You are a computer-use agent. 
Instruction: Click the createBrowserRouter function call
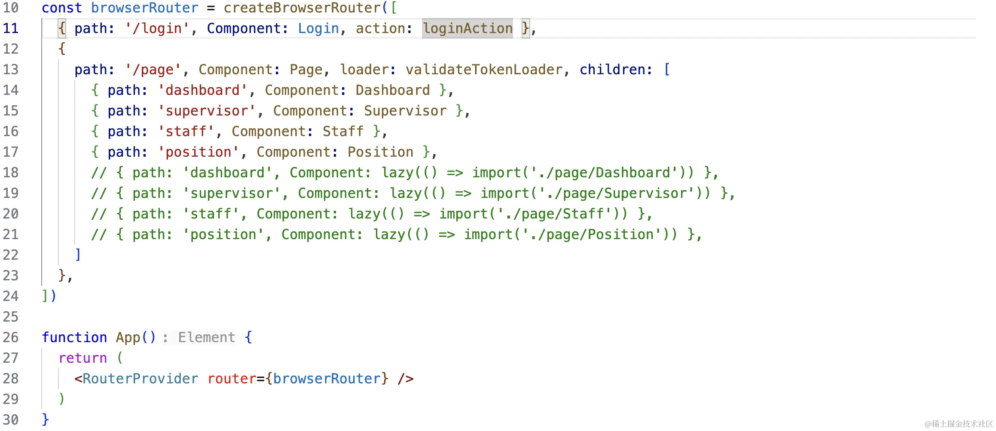pos(302,8)
